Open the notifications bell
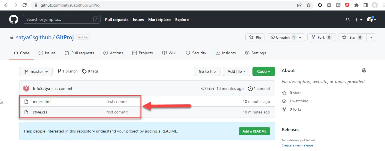The image size is (385, 151). click(348, 20)
